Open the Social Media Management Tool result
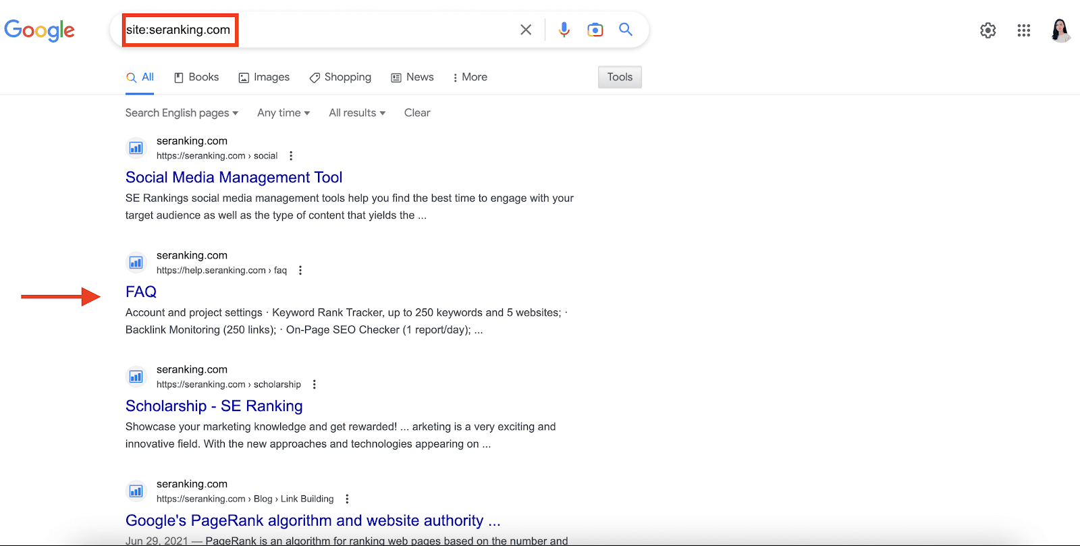 (234, 178)
